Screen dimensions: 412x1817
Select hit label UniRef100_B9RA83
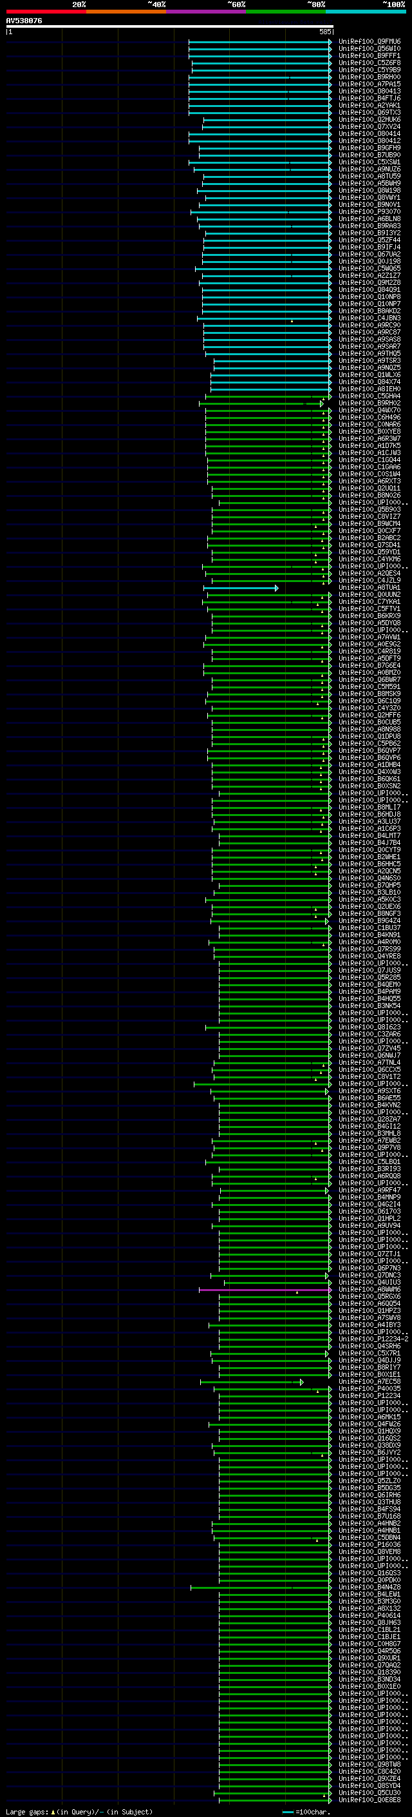click(x=369, y=226)
